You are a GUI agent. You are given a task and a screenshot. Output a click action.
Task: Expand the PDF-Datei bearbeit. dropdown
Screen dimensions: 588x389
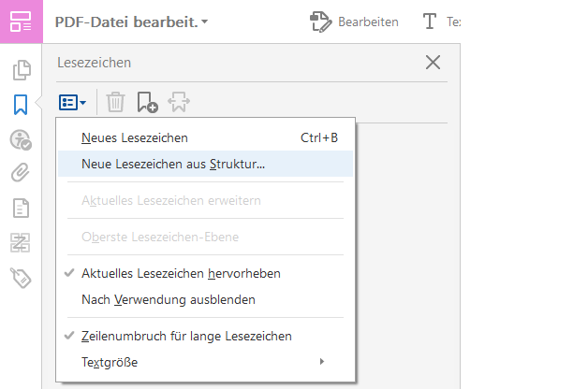(131, 22)
